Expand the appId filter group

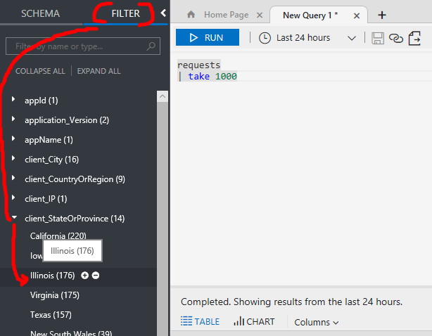[x=13, y=99]
